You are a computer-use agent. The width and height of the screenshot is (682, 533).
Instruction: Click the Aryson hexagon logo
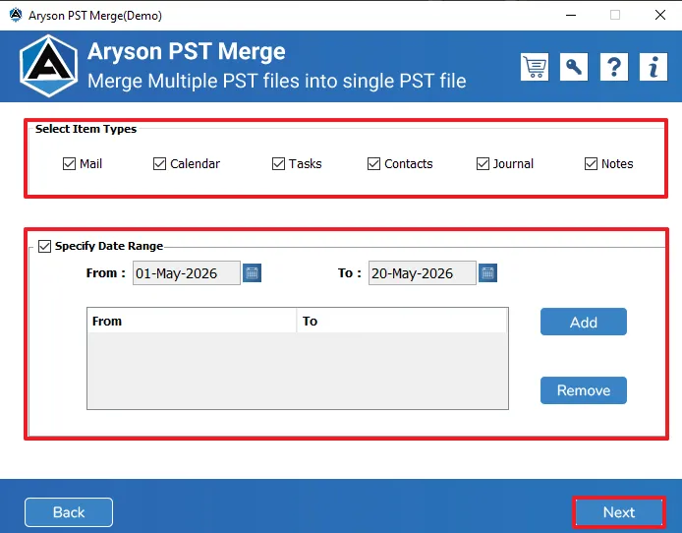(49, 66)
